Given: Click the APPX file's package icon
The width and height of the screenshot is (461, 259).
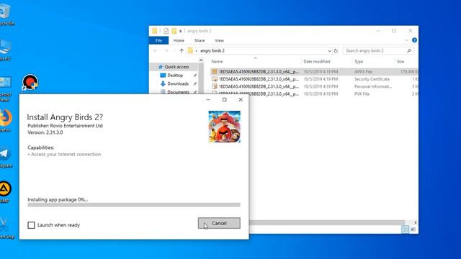Looking at the screenshot, I should pos(215,72).
